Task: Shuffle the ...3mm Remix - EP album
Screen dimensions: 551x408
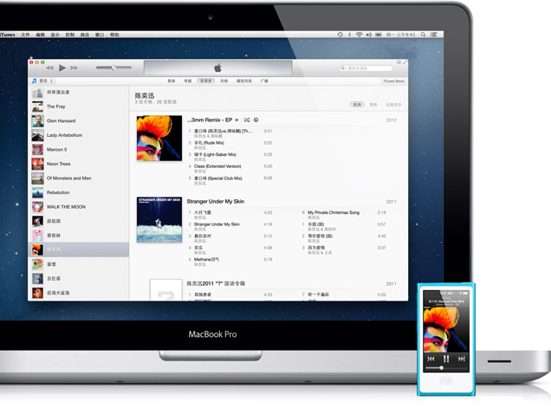Action: [x=247, y=120]
